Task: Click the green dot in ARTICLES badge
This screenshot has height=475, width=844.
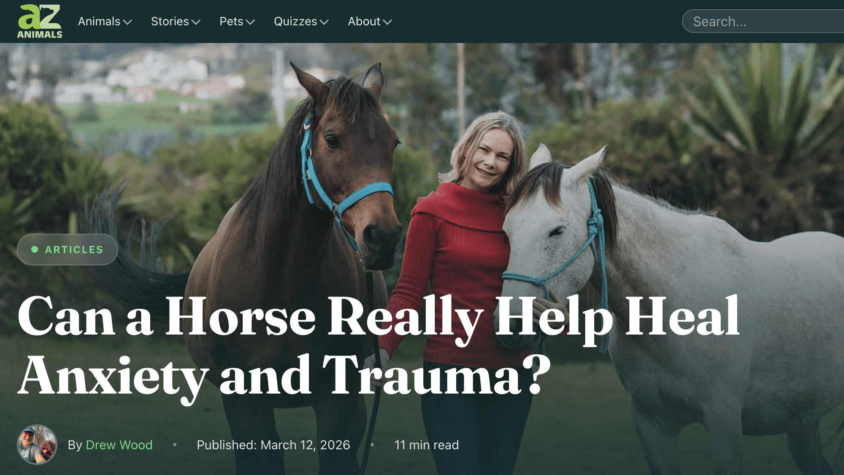Action: click(x=35, y=249)
